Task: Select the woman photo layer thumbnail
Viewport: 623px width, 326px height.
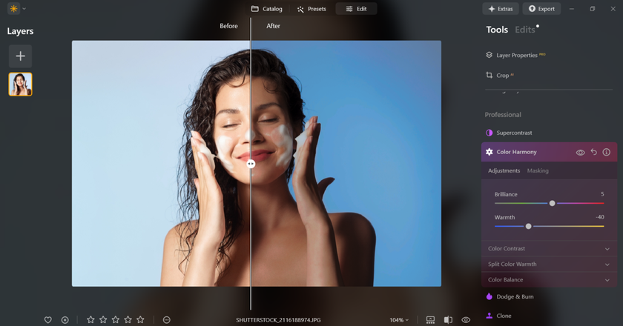Action: (x=20, y=84)
